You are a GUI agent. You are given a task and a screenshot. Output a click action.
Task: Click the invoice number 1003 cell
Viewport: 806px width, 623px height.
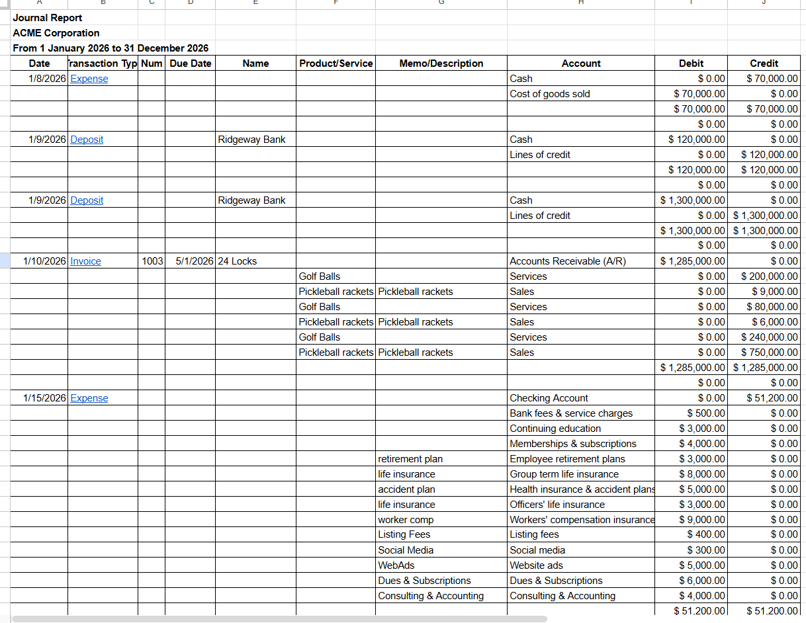pyautogui.click(x=152, y=261)
